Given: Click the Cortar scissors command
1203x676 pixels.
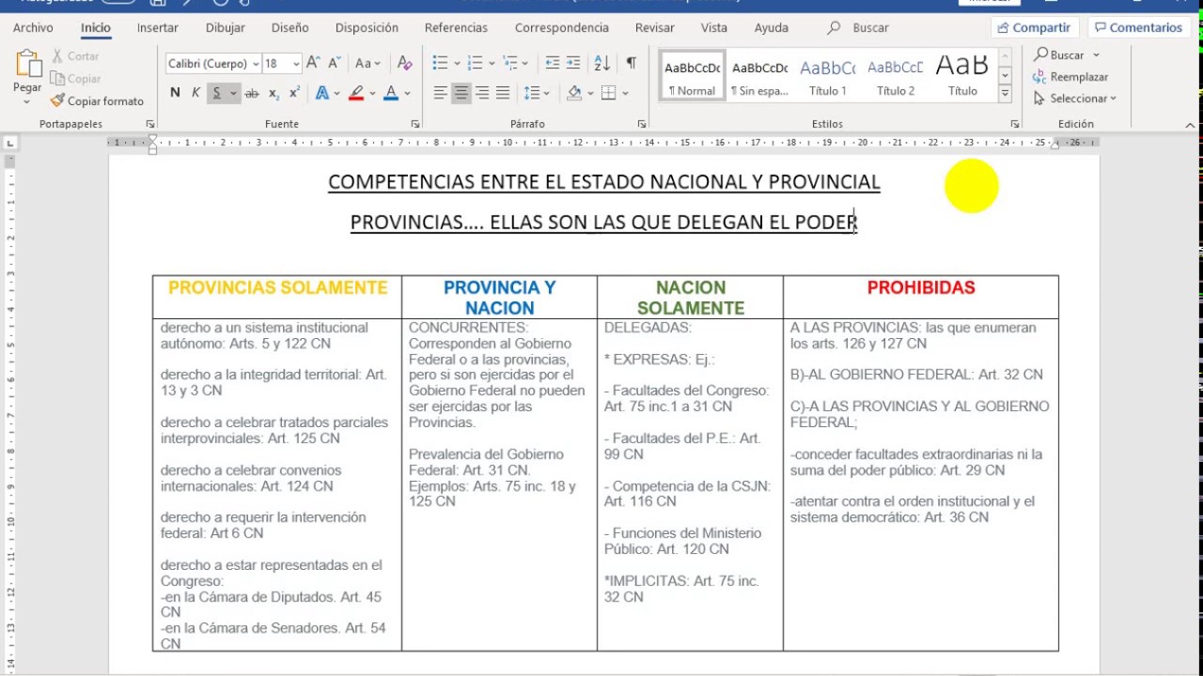Looking at the screenshot, I should (x=75, y=56).
